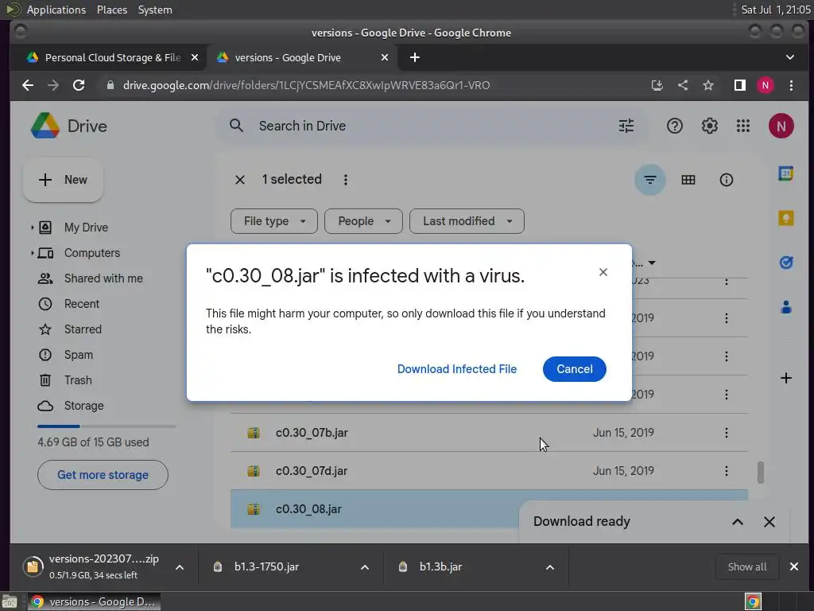Open My Drive in sidebar
The width and height of the screenshot is (814, 611).
tap(86, 228)
